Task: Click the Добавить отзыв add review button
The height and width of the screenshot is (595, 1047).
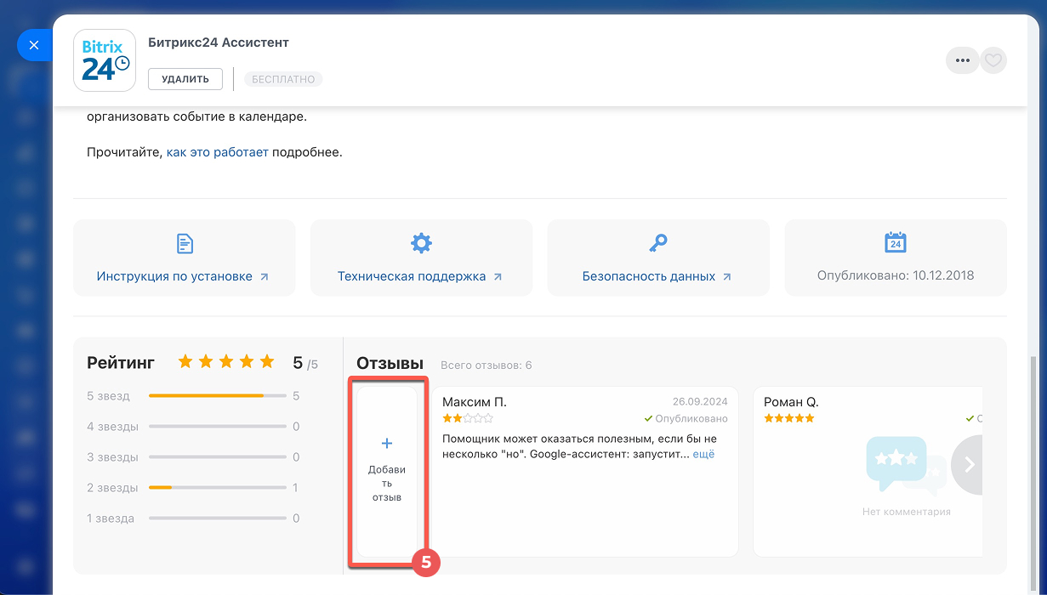Action: [387, 472]
